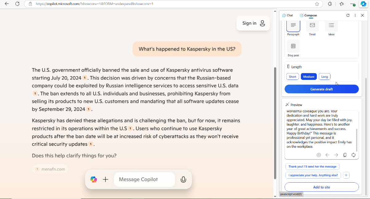Click the Message Copilot input field
The height and width of the screenshot is (199, 370).
coord(144,179)
